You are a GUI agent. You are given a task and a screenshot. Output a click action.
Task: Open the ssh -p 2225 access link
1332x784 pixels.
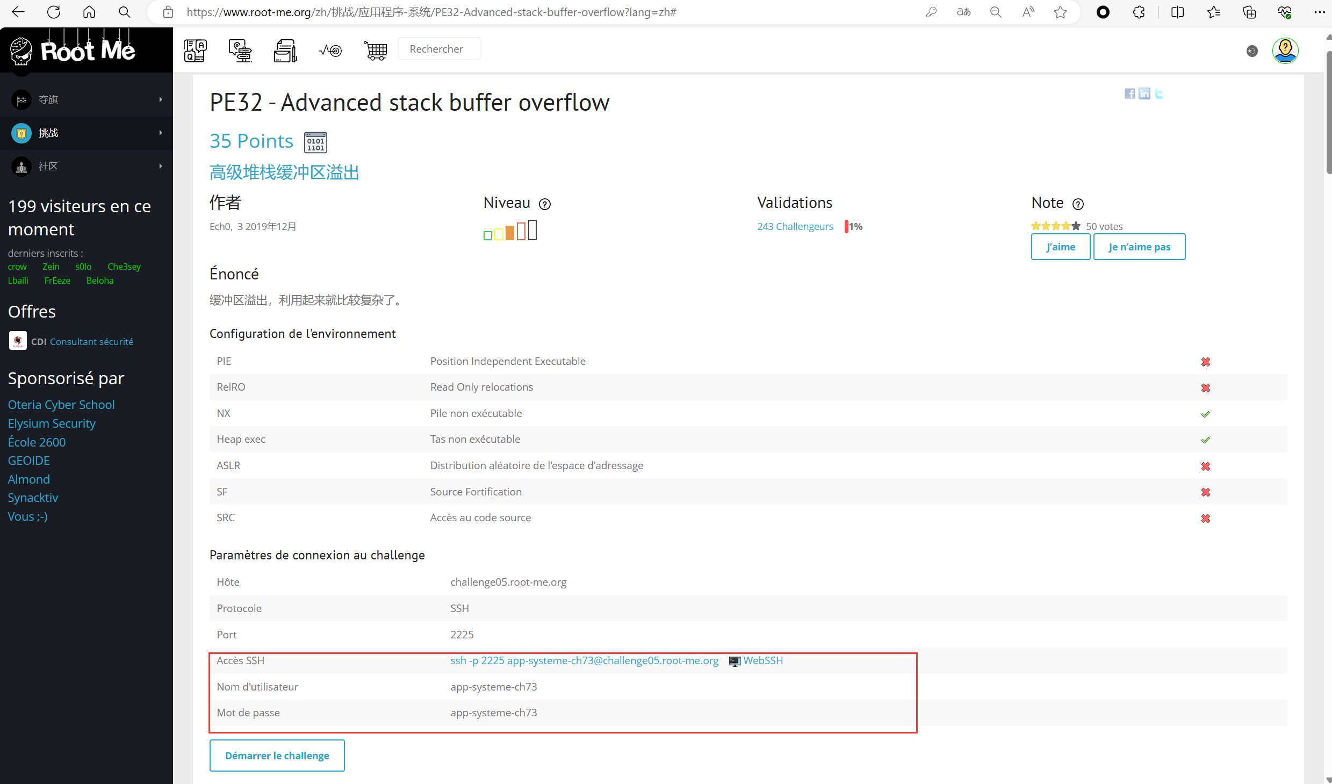point(584,660)
